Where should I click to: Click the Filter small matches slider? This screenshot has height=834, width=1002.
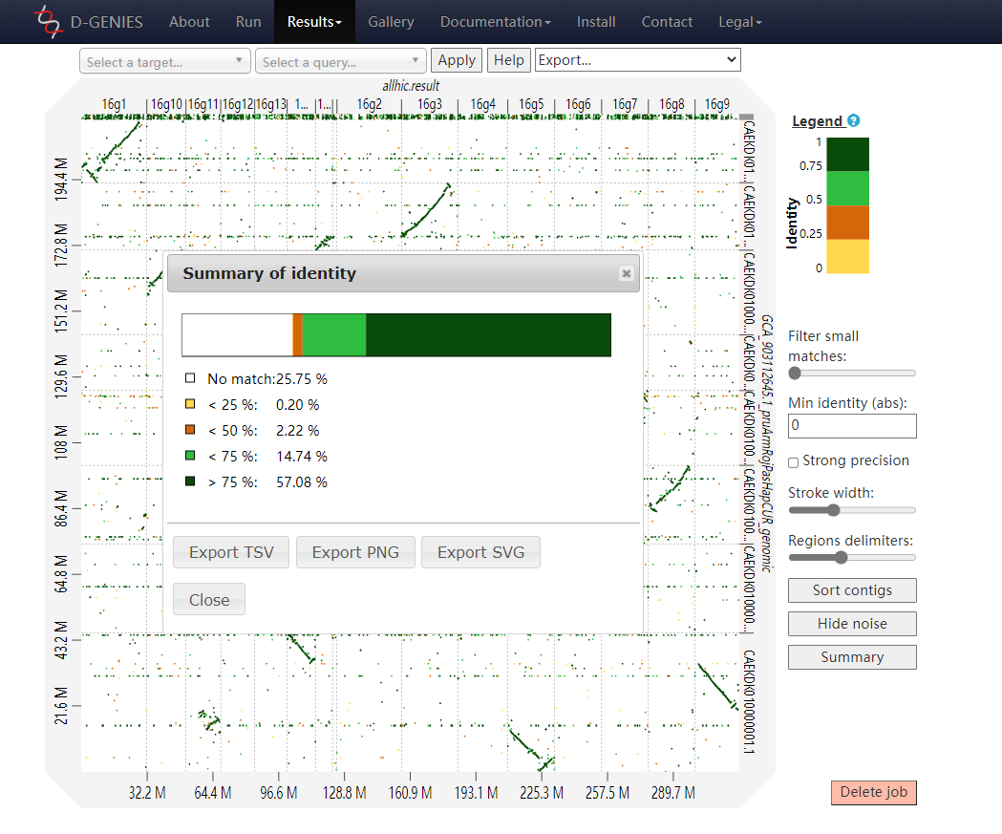(x=851, y=373)
